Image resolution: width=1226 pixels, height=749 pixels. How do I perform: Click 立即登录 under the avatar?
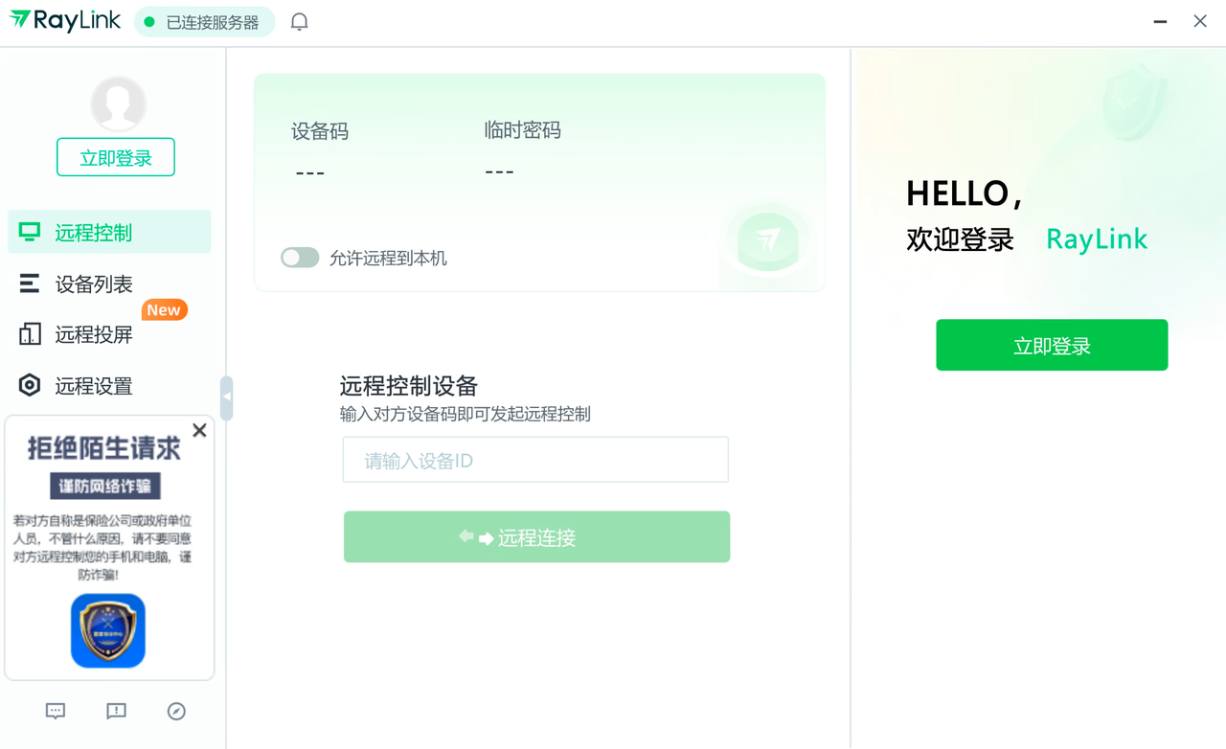[x=115, y=156]
